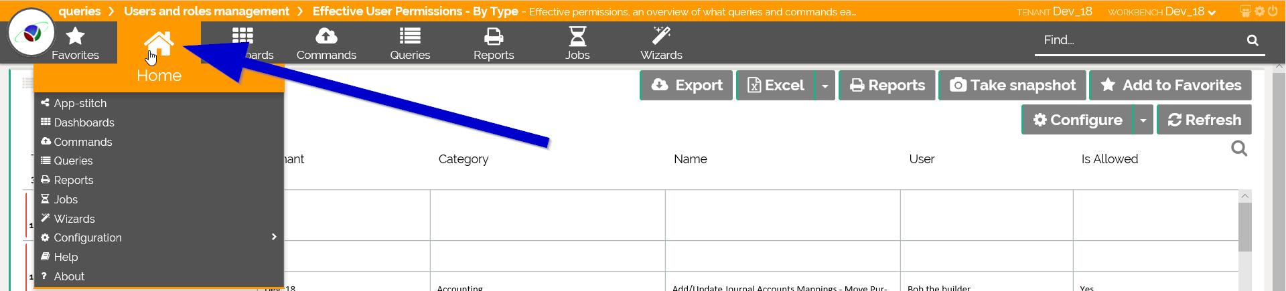Click the Take snapshot button
The width and height of the screenshot is (1286, 291).
1012,86
